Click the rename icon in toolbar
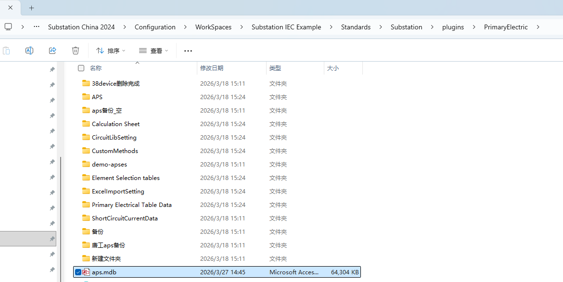The width and height of the screenshot is (563, 282). [x=29, y=51]
